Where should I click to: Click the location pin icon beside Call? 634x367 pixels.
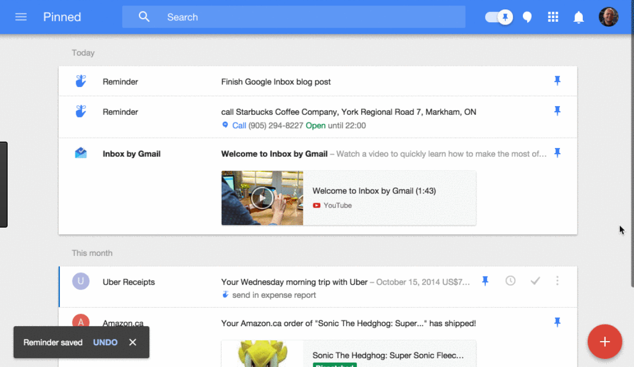pos(225,125)
